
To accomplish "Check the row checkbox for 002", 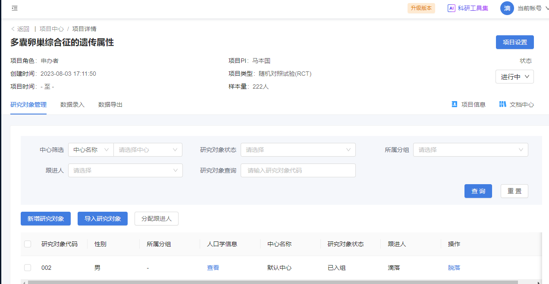I will click(28, 268).
